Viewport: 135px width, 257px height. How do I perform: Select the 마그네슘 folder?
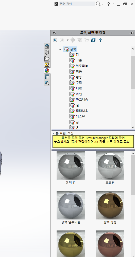[x=79, y=100]
